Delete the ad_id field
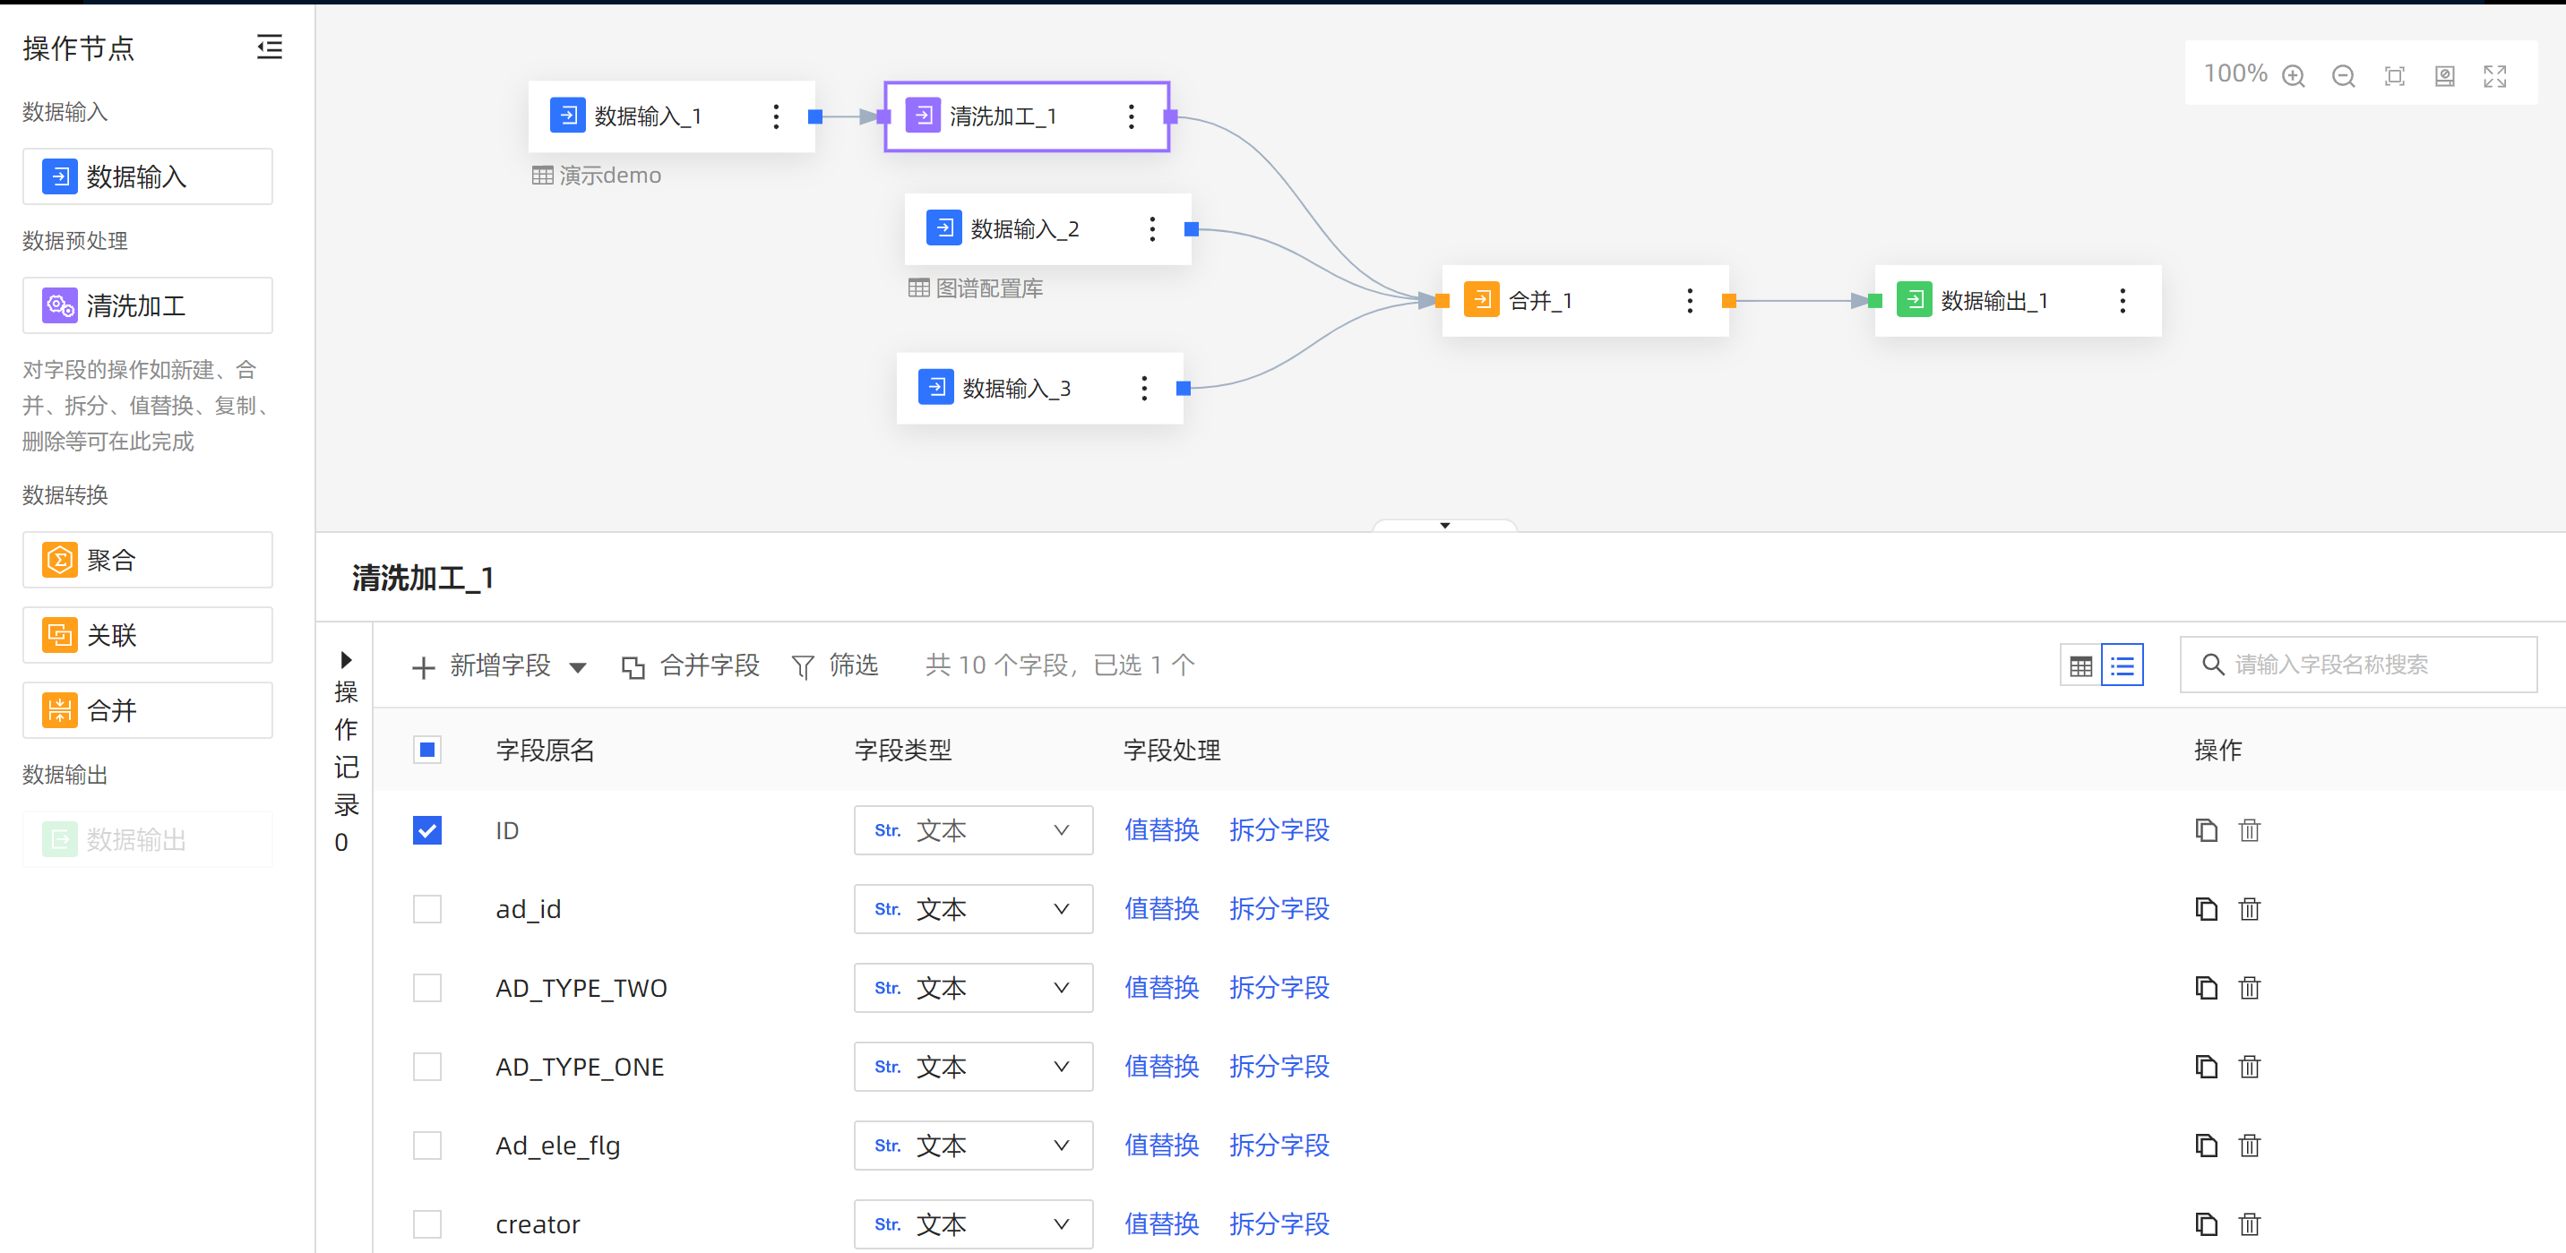Image resolution: width=2566 pixels, height=1253 pixels. 2249,908
